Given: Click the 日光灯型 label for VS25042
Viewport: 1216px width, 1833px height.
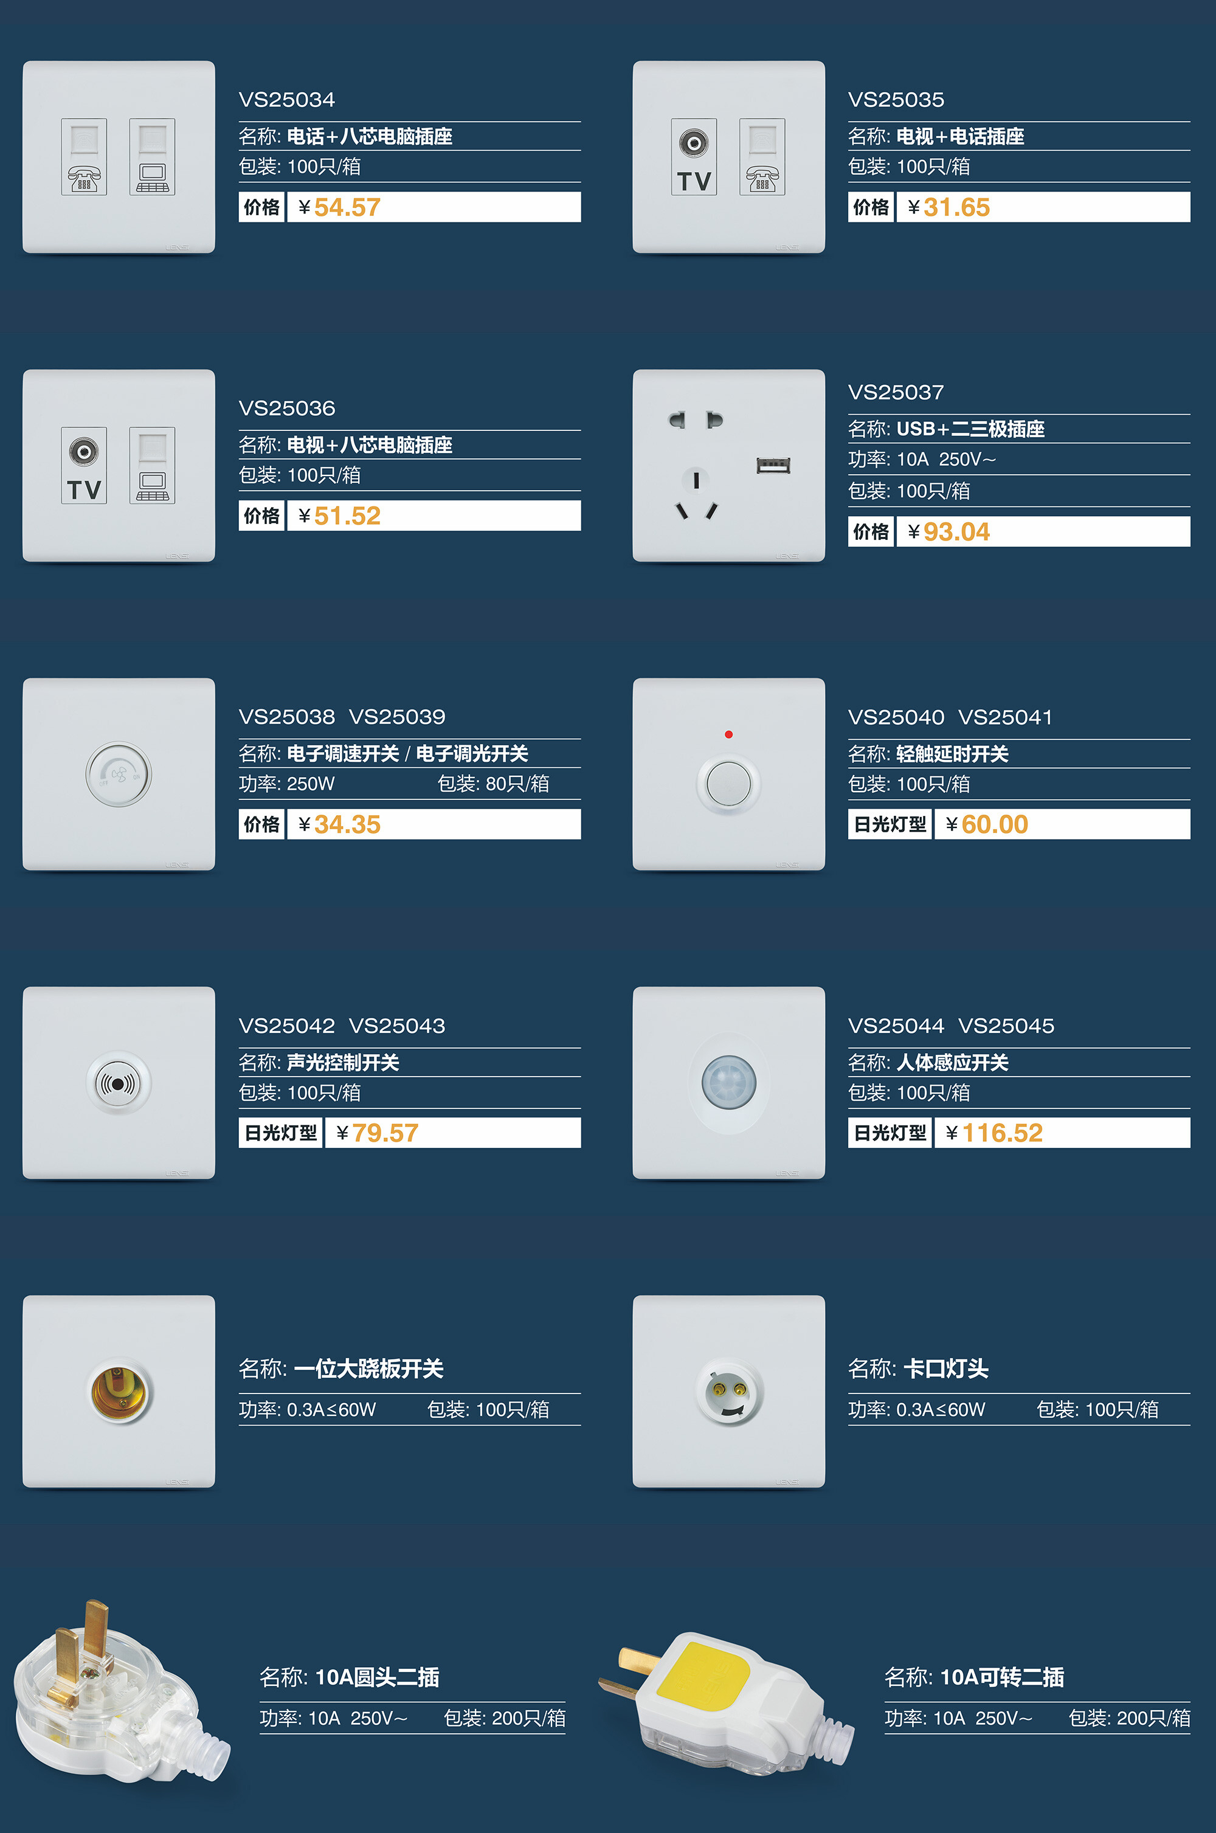Looking at the screenshot, I should click(x=281, y=1133).
